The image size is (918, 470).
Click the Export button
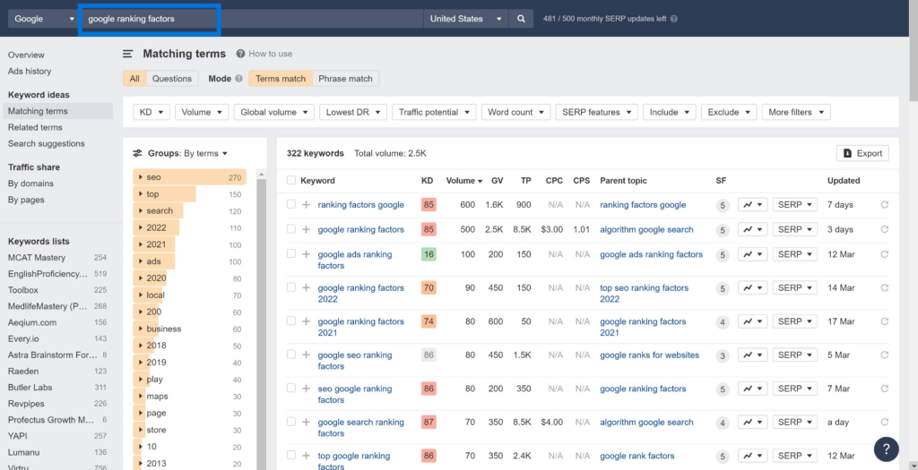862,153
